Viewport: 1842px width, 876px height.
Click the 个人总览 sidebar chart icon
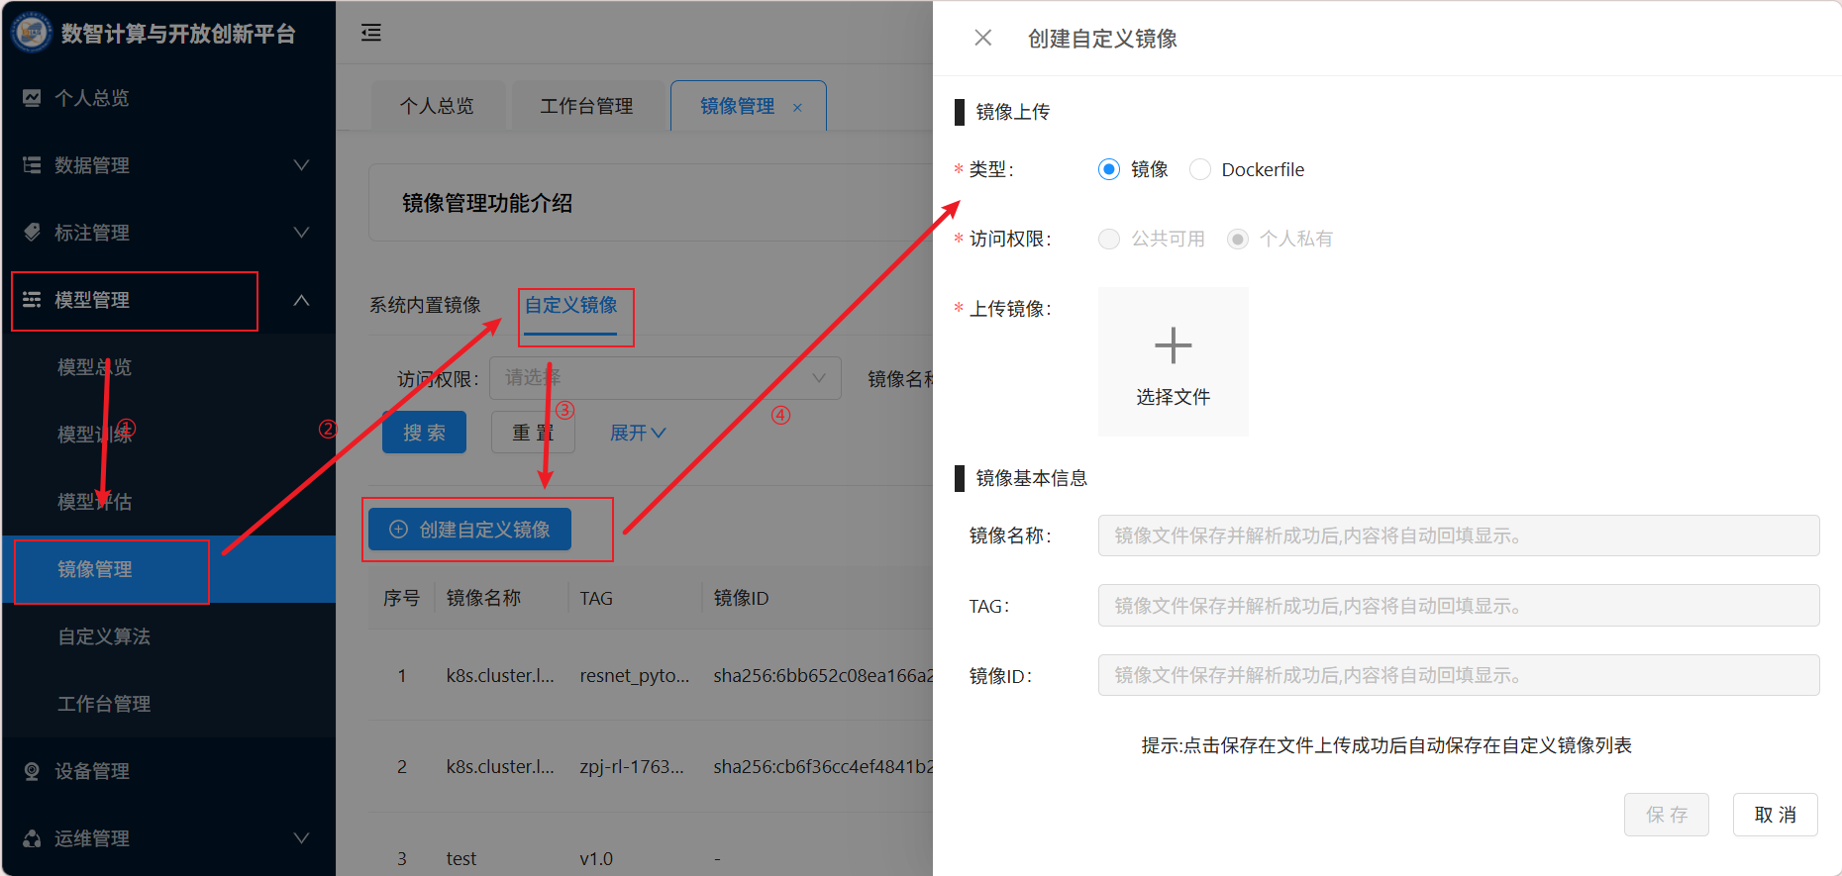tap(32, 98)
